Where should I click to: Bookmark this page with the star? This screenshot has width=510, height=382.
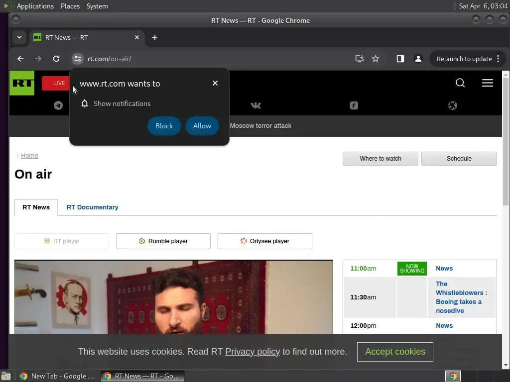(x=376, y=59)
